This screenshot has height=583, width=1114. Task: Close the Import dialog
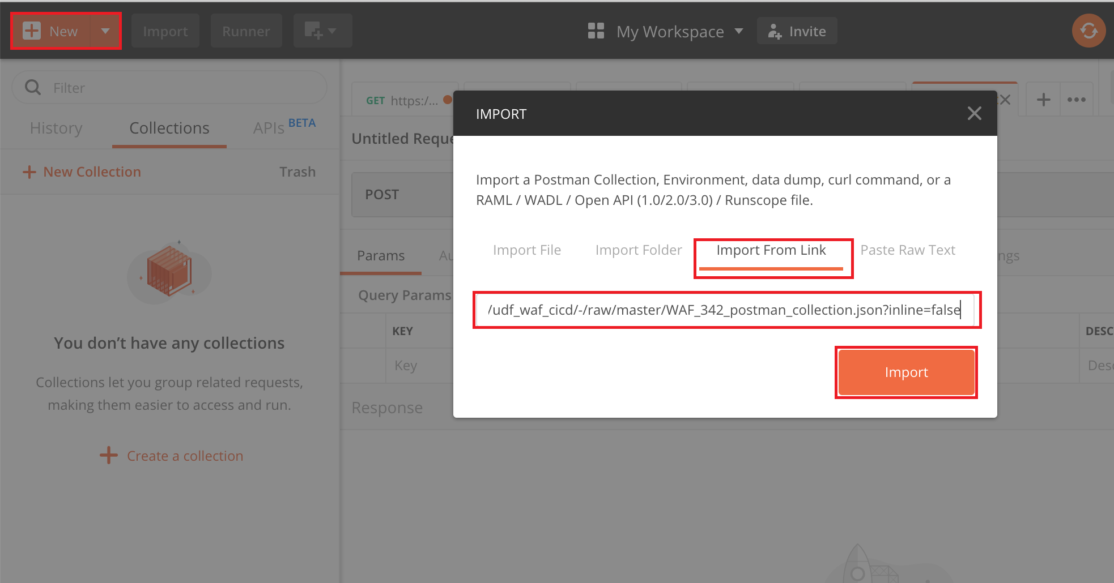[975, 113]
